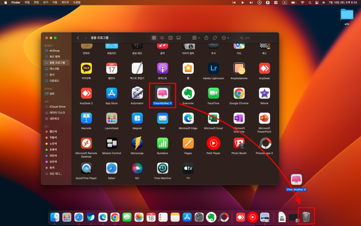This screenshot has height=226, width=361.
Task: Select the AnyDesk 2 app icon
Action: [86, 93]
